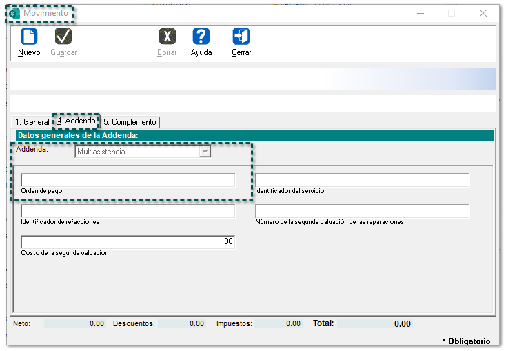Click the Número de la segunda valuación field
Image resolution: width=506 pixels, height=351 pixels.
pyautogui.click(x=362, y=211)
